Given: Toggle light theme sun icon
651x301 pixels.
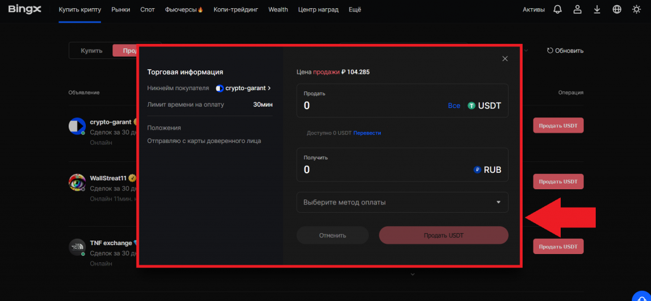Looking at the screenshot, I should click(x=636, y=10).
